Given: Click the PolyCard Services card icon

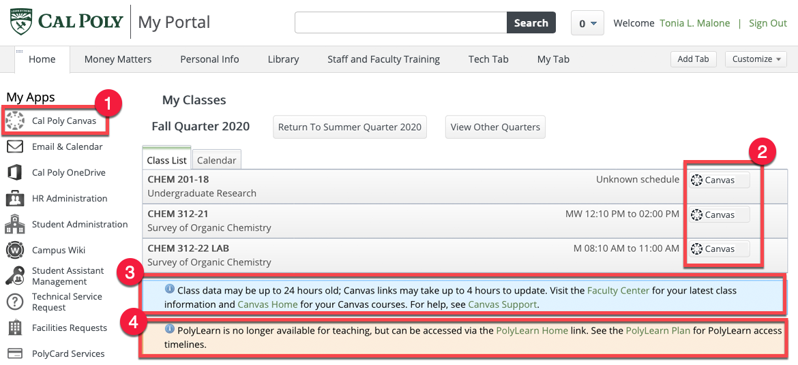Looking at the screenshot, I should pyautogui.click(x=15, y=354).
